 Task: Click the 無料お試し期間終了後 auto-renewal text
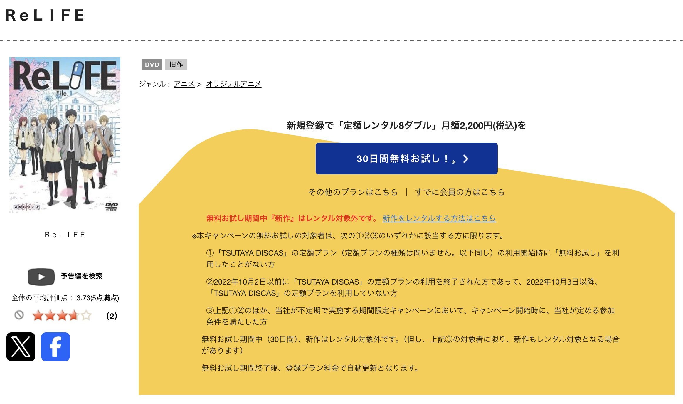tap(311, 368)
